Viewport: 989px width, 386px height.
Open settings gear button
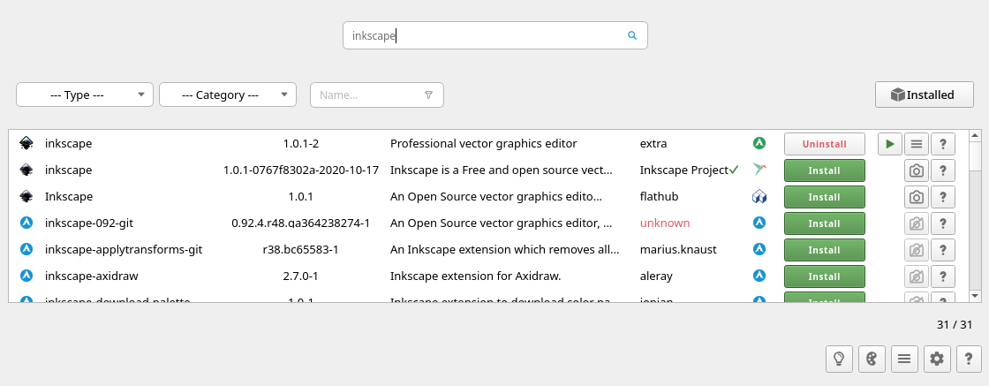coord(937,359)
